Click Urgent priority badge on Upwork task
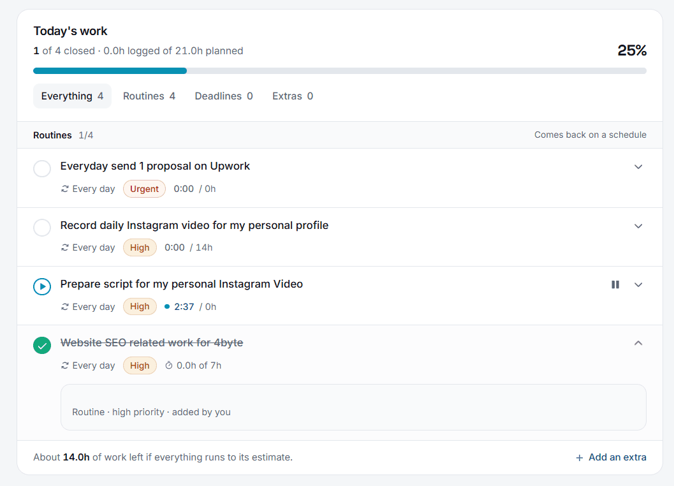Image resolution: width=674 pixels, height=486 pixels. click(x=144, y=189)
